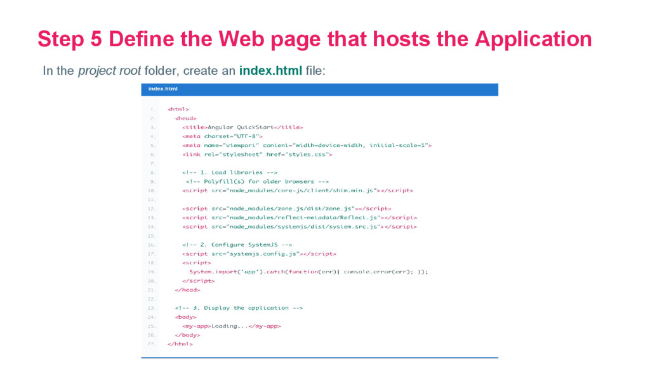
Task: Click the "2. Configure SystemJS" comment
Action: [237, 245]
